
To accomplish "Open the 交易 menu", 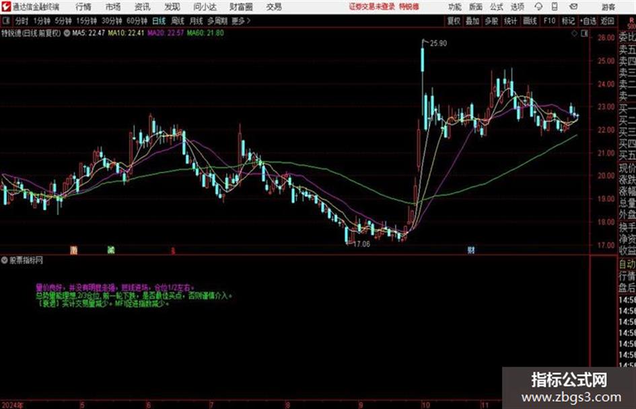I will (274, 7).
